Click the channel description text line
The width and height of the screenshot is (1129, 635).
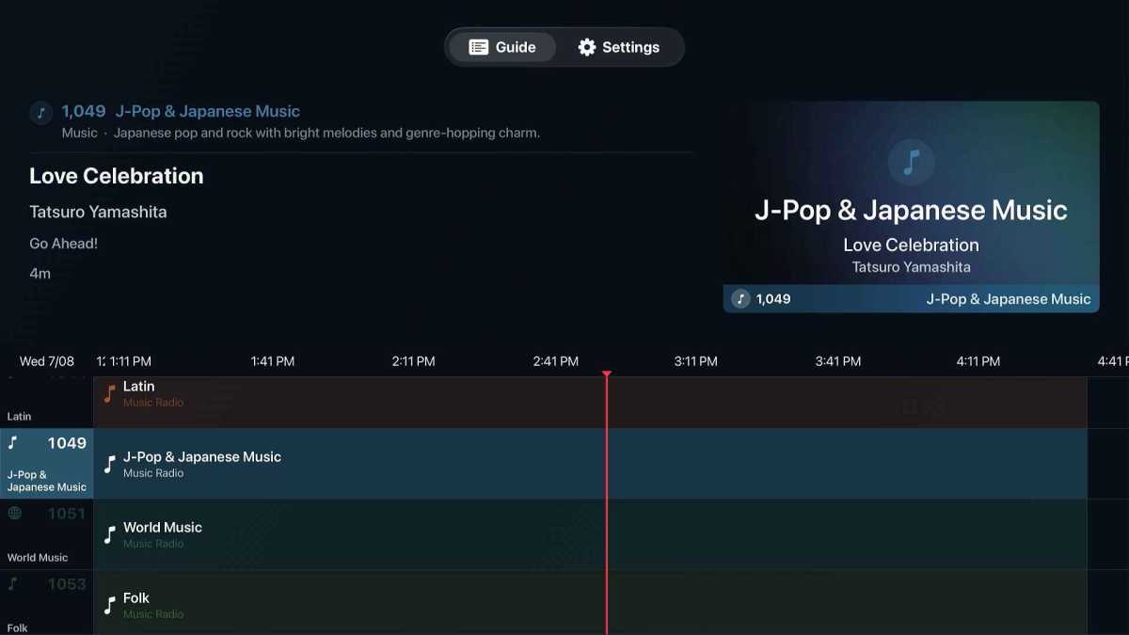tap(301, 133)
